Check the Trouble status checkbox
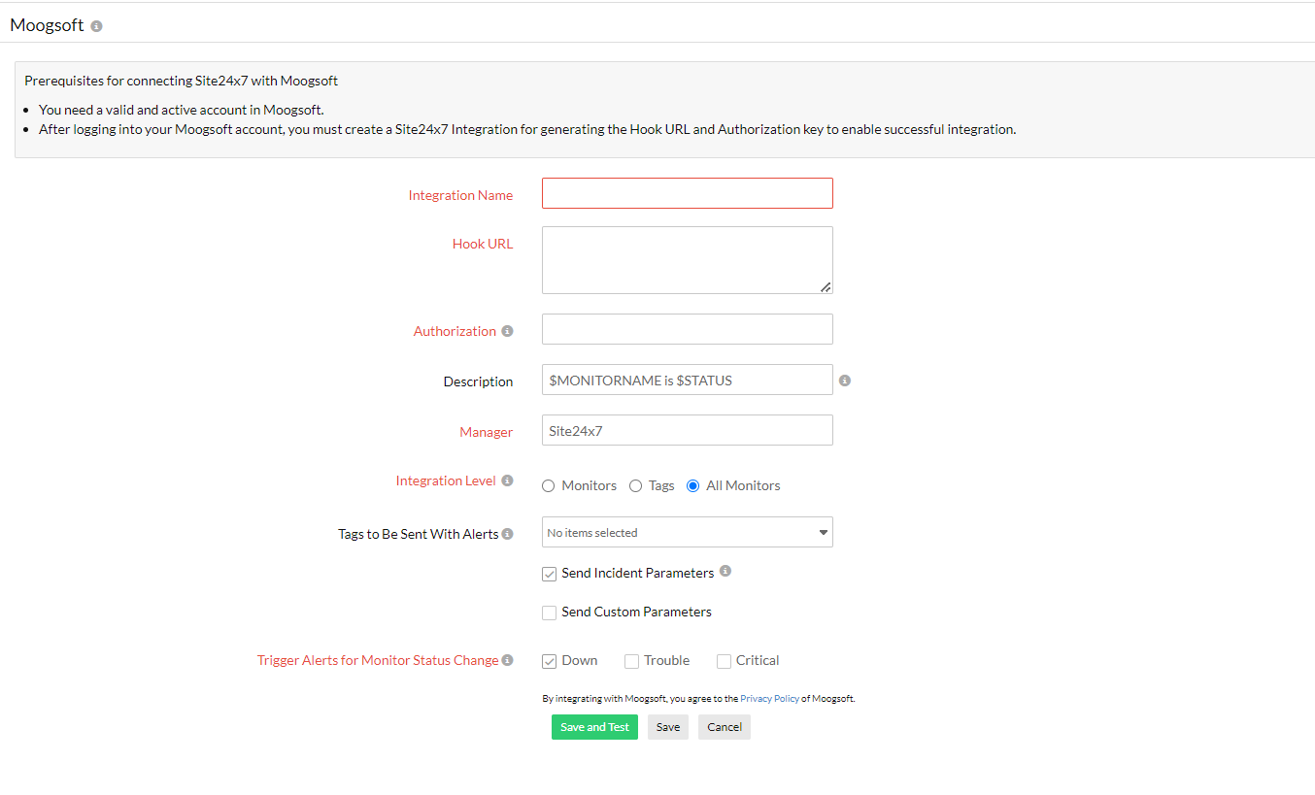 pyautogui.click(x=631, y=661)
